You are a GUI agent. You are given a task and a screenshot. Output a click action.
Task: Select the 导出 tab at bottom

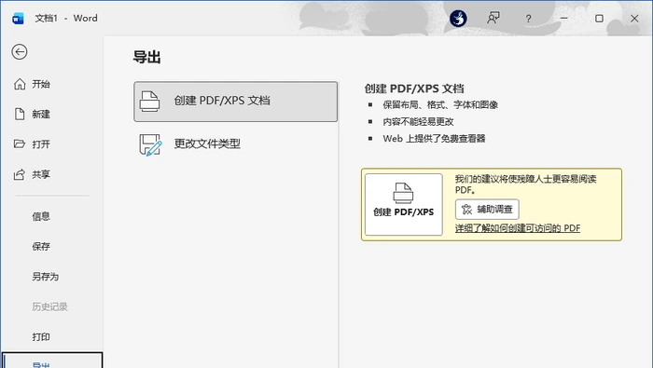click(52, 361)
